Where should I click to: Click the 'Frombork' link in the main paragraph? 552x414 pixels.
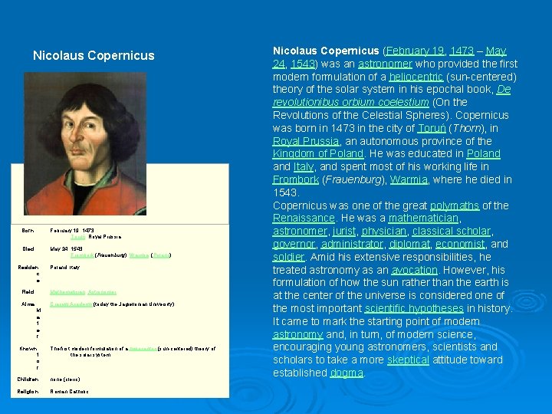click(296, 179)
